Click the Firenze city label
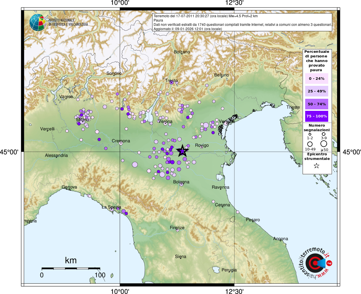The width and height of the screenshot is (361, 294). pos(177,228)
